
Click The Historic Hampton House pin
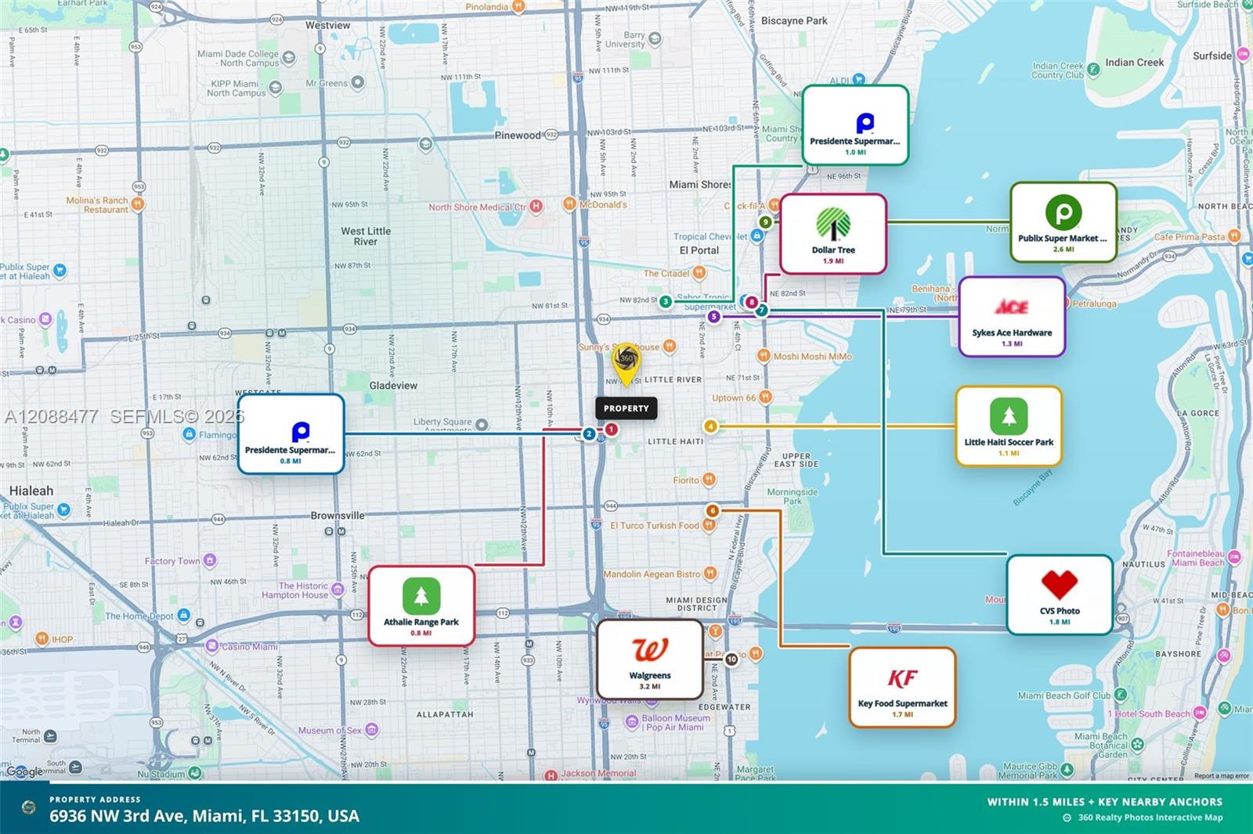(338, 589)
